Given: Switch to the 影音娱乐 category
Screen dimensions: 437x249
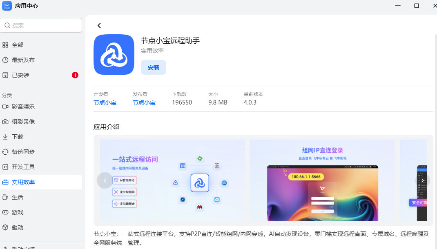Looking at the screenshot, I should coord(23,107).
